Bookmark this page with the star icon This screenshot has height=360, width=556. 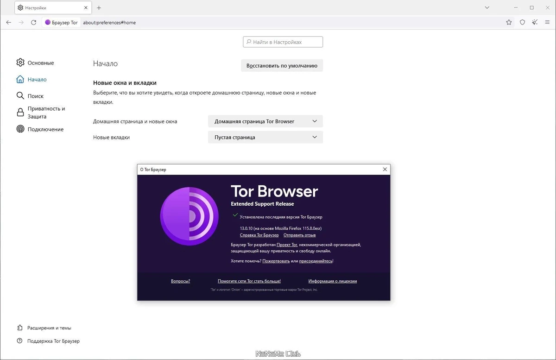[x=509, y=22]
